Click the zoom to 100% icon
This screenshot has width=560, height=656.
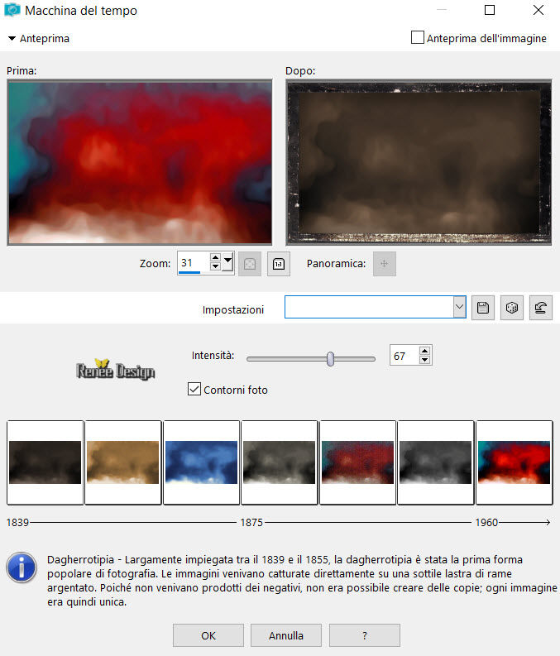pos(279,264)
